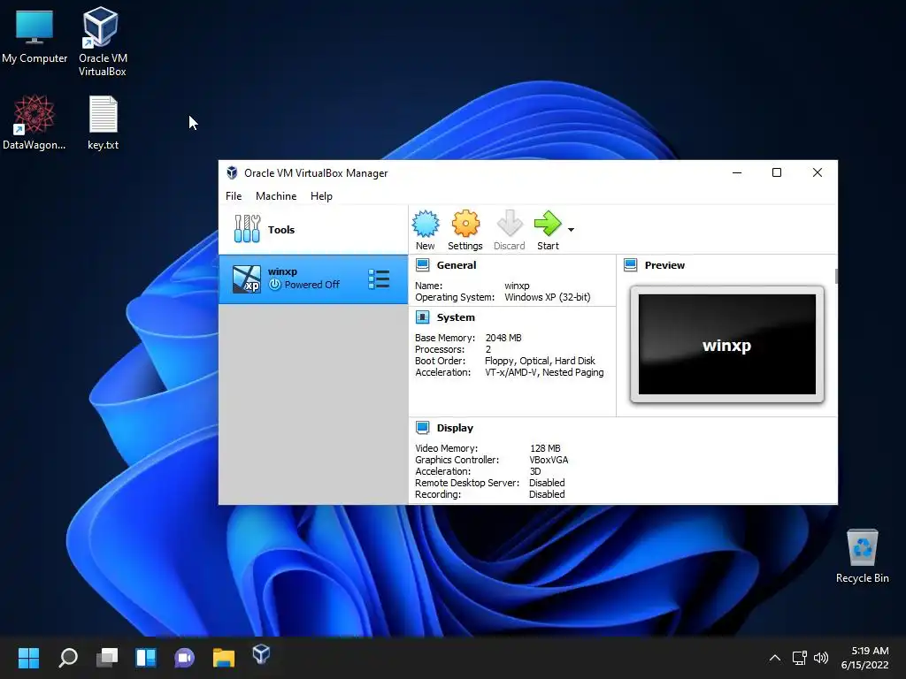The width and height of the screenshot is (906, 679).
Task: Click the System section header
Action: tap(456, 317)
